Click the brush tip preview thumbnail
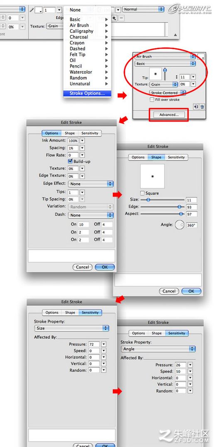The image size is (214, 447). [x=156, y=74]
